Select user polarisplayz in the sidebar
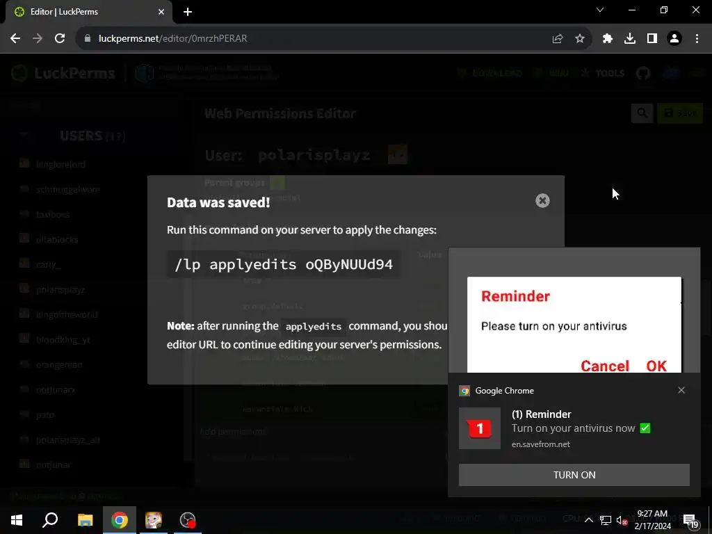712x534 pixels. coord(60,290)
